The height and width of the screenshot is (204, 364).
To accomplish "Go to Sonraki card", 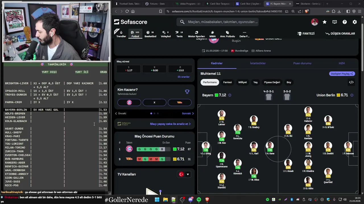I will 188,113.
